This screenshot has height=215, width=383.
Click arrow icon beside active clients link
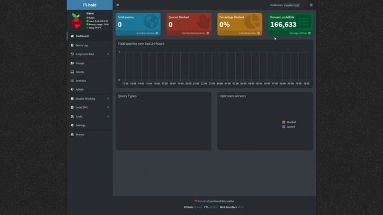[x=157, y=33]
